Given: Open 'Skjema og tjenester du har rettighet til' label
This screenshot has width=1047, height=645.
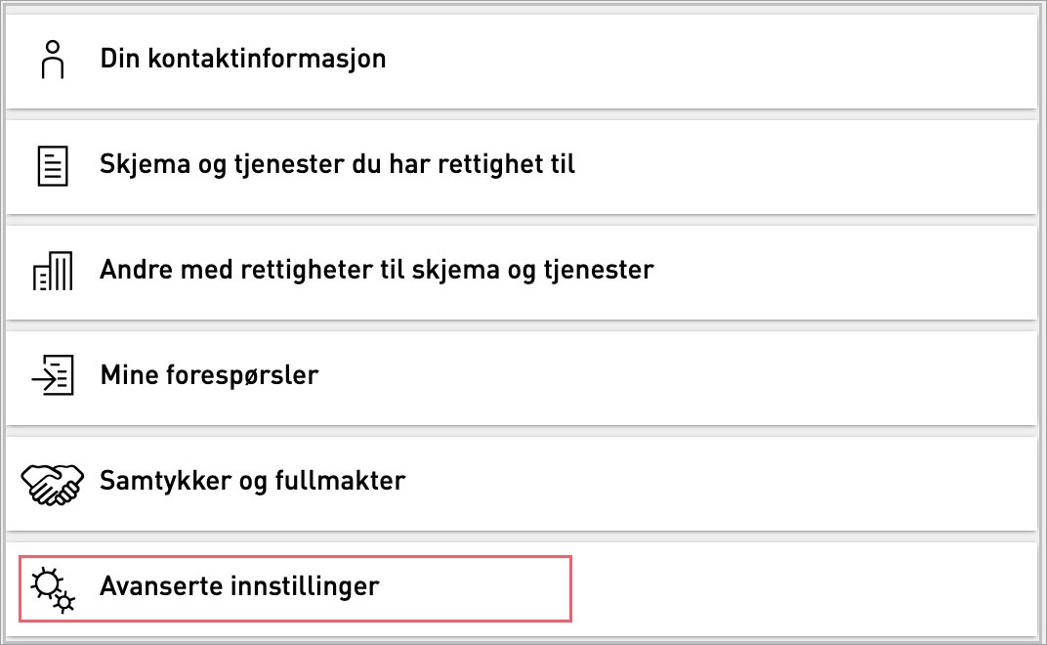Looking at the screenshot, I should coord(337,164).
